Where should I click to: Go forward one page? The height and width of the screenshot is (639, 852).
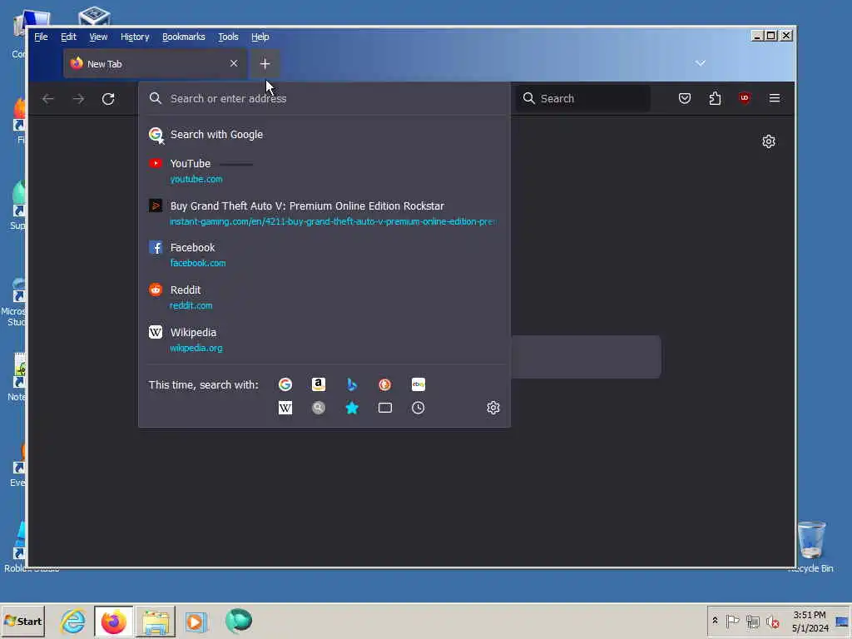point(78,99)
